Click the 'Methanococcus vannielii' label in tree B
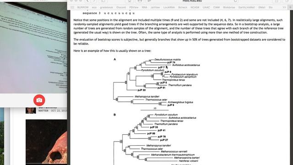The image size is (293, 165). tap(174, 152)
